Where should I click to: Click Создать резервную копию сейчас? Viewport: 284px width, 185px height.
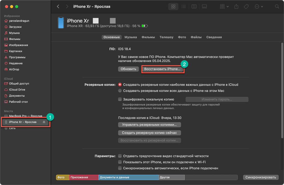[150, 133]
